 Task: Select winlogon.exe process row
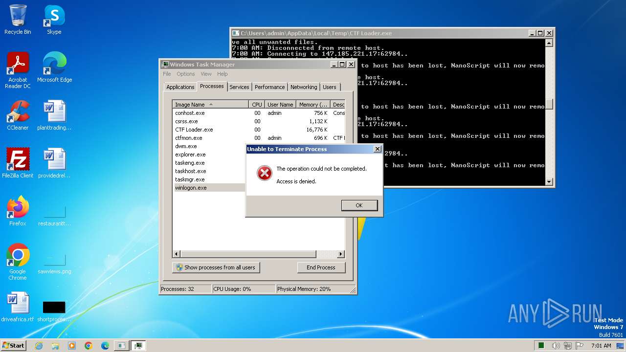tap(209, 188)
